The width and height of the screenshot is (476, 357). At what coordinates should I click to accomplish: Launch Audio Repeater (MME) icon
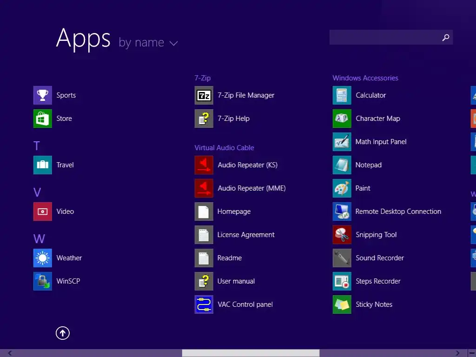[204, 188]
